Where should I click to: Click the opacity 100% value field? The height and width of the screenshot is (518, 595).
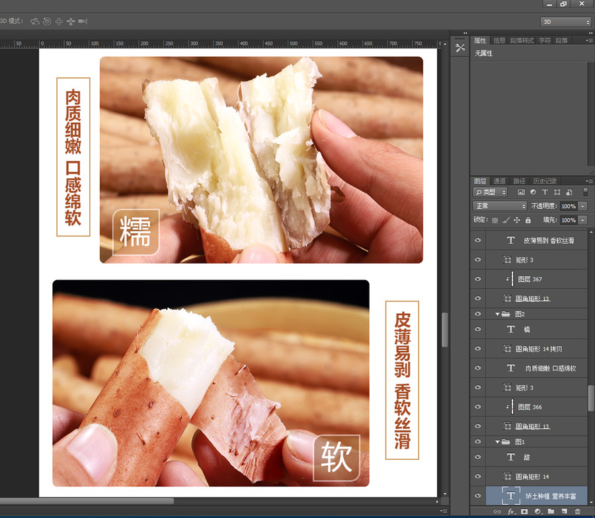click(569, 206)
